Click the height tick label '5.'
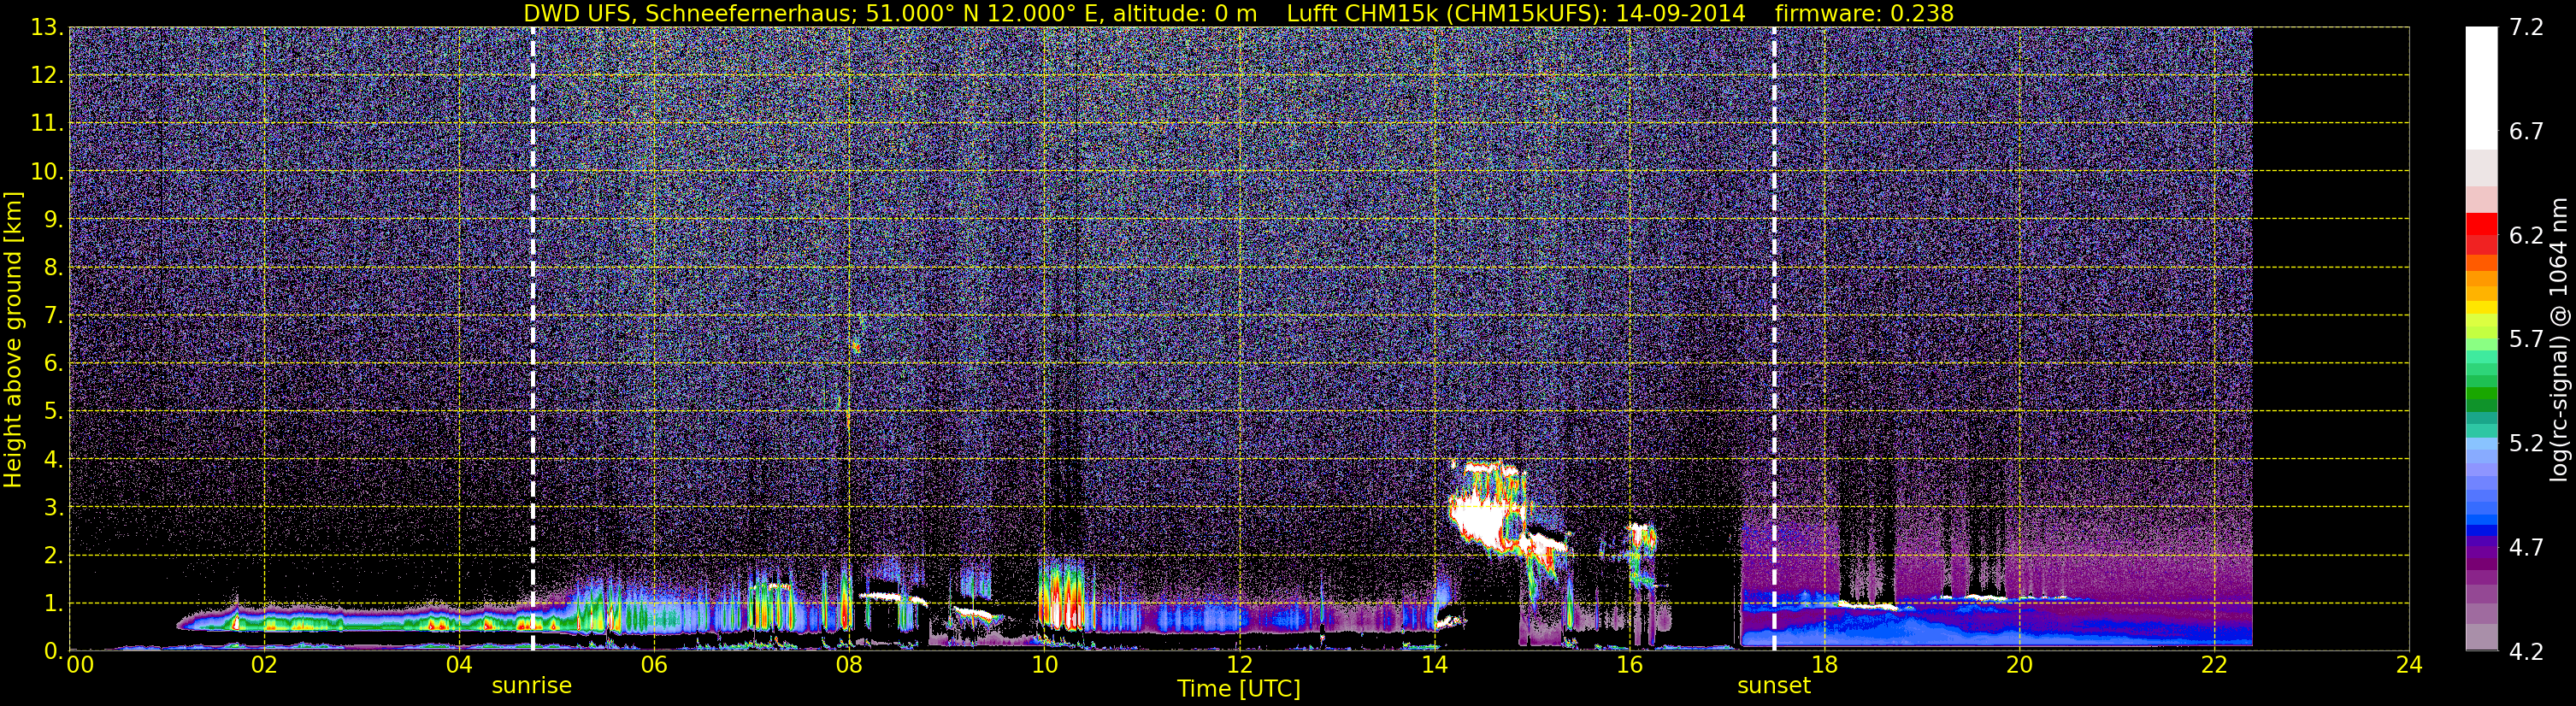Image resolution: width=2576 pixels, height=706 pixels. [x=54, y=412]
